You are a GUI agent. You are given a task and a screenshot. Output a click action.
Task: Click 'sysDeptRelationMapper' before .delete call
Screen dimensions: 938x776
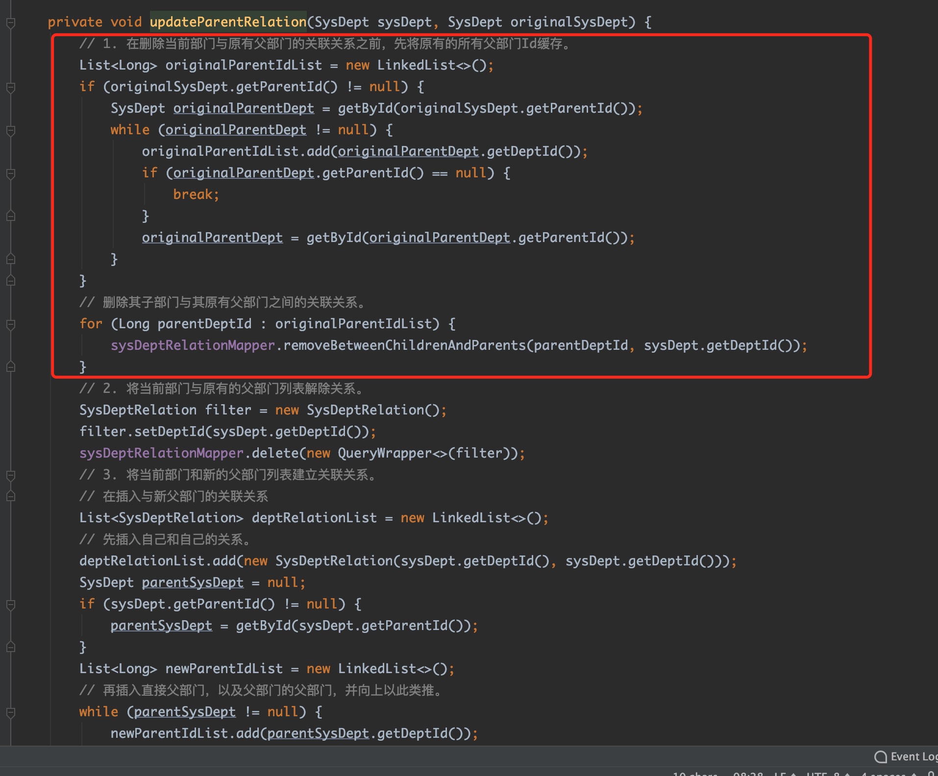161,453
